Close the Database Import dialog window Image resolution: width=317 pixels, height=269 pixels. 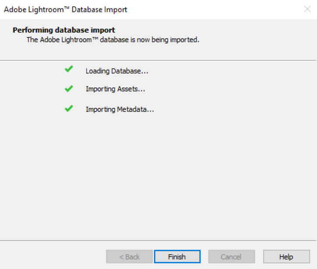[307, 9]
